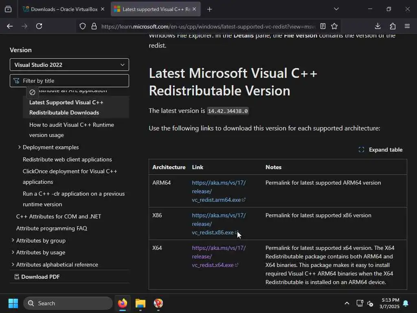Open File Explorer from the taskbar
Viewport: 417px width, 313px height.
[x=140, y=303]
